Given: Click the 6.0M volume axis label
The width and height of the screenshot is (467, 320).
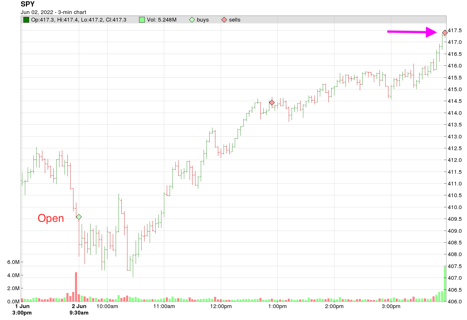Looking at the screenshot, I should (x=13, y=262).
